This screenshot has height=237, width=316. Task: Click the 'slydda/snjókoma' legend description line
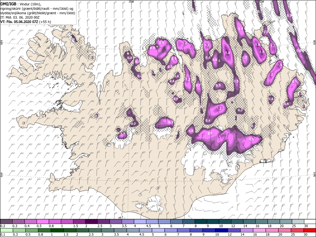coord(38,13)
